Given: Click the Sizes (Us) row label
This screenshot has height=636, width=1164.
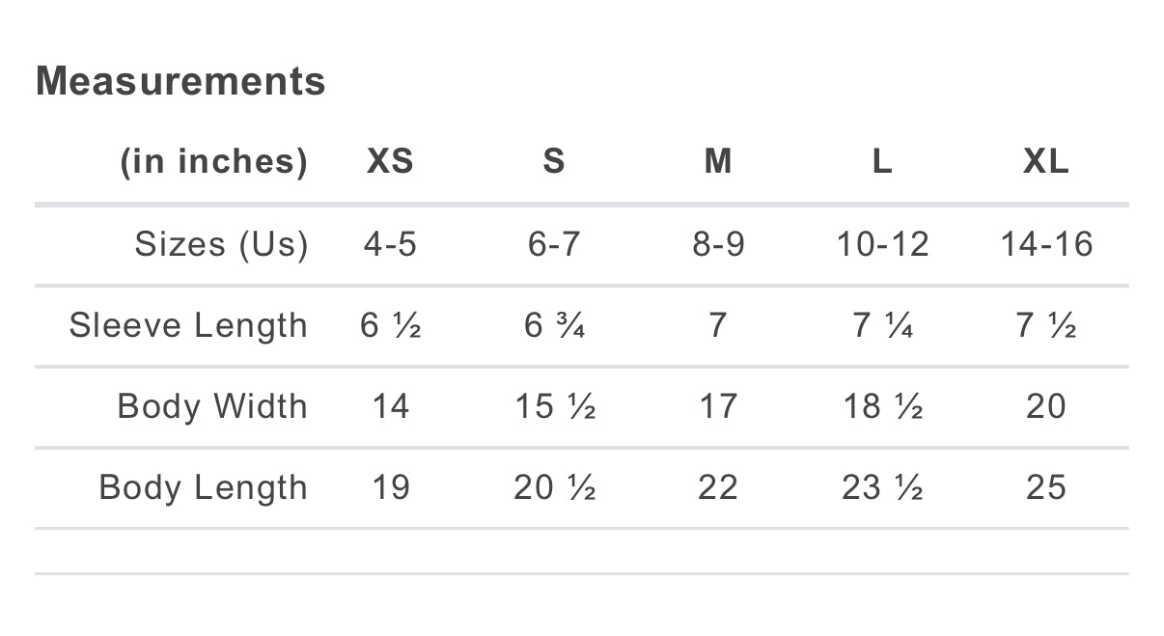Looking at the screenshot, I should 221,244.
